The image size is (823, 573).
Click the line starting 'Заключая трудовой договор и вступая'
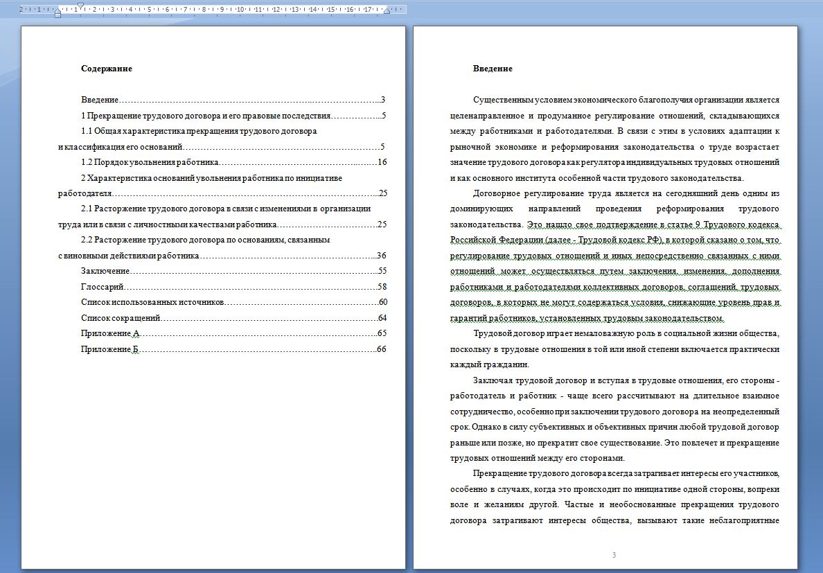point(626,380)
